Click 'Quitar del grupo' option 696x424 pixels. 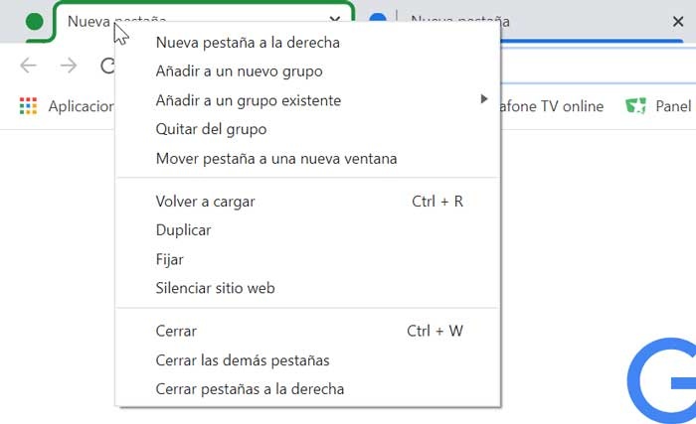pos(211,129)
